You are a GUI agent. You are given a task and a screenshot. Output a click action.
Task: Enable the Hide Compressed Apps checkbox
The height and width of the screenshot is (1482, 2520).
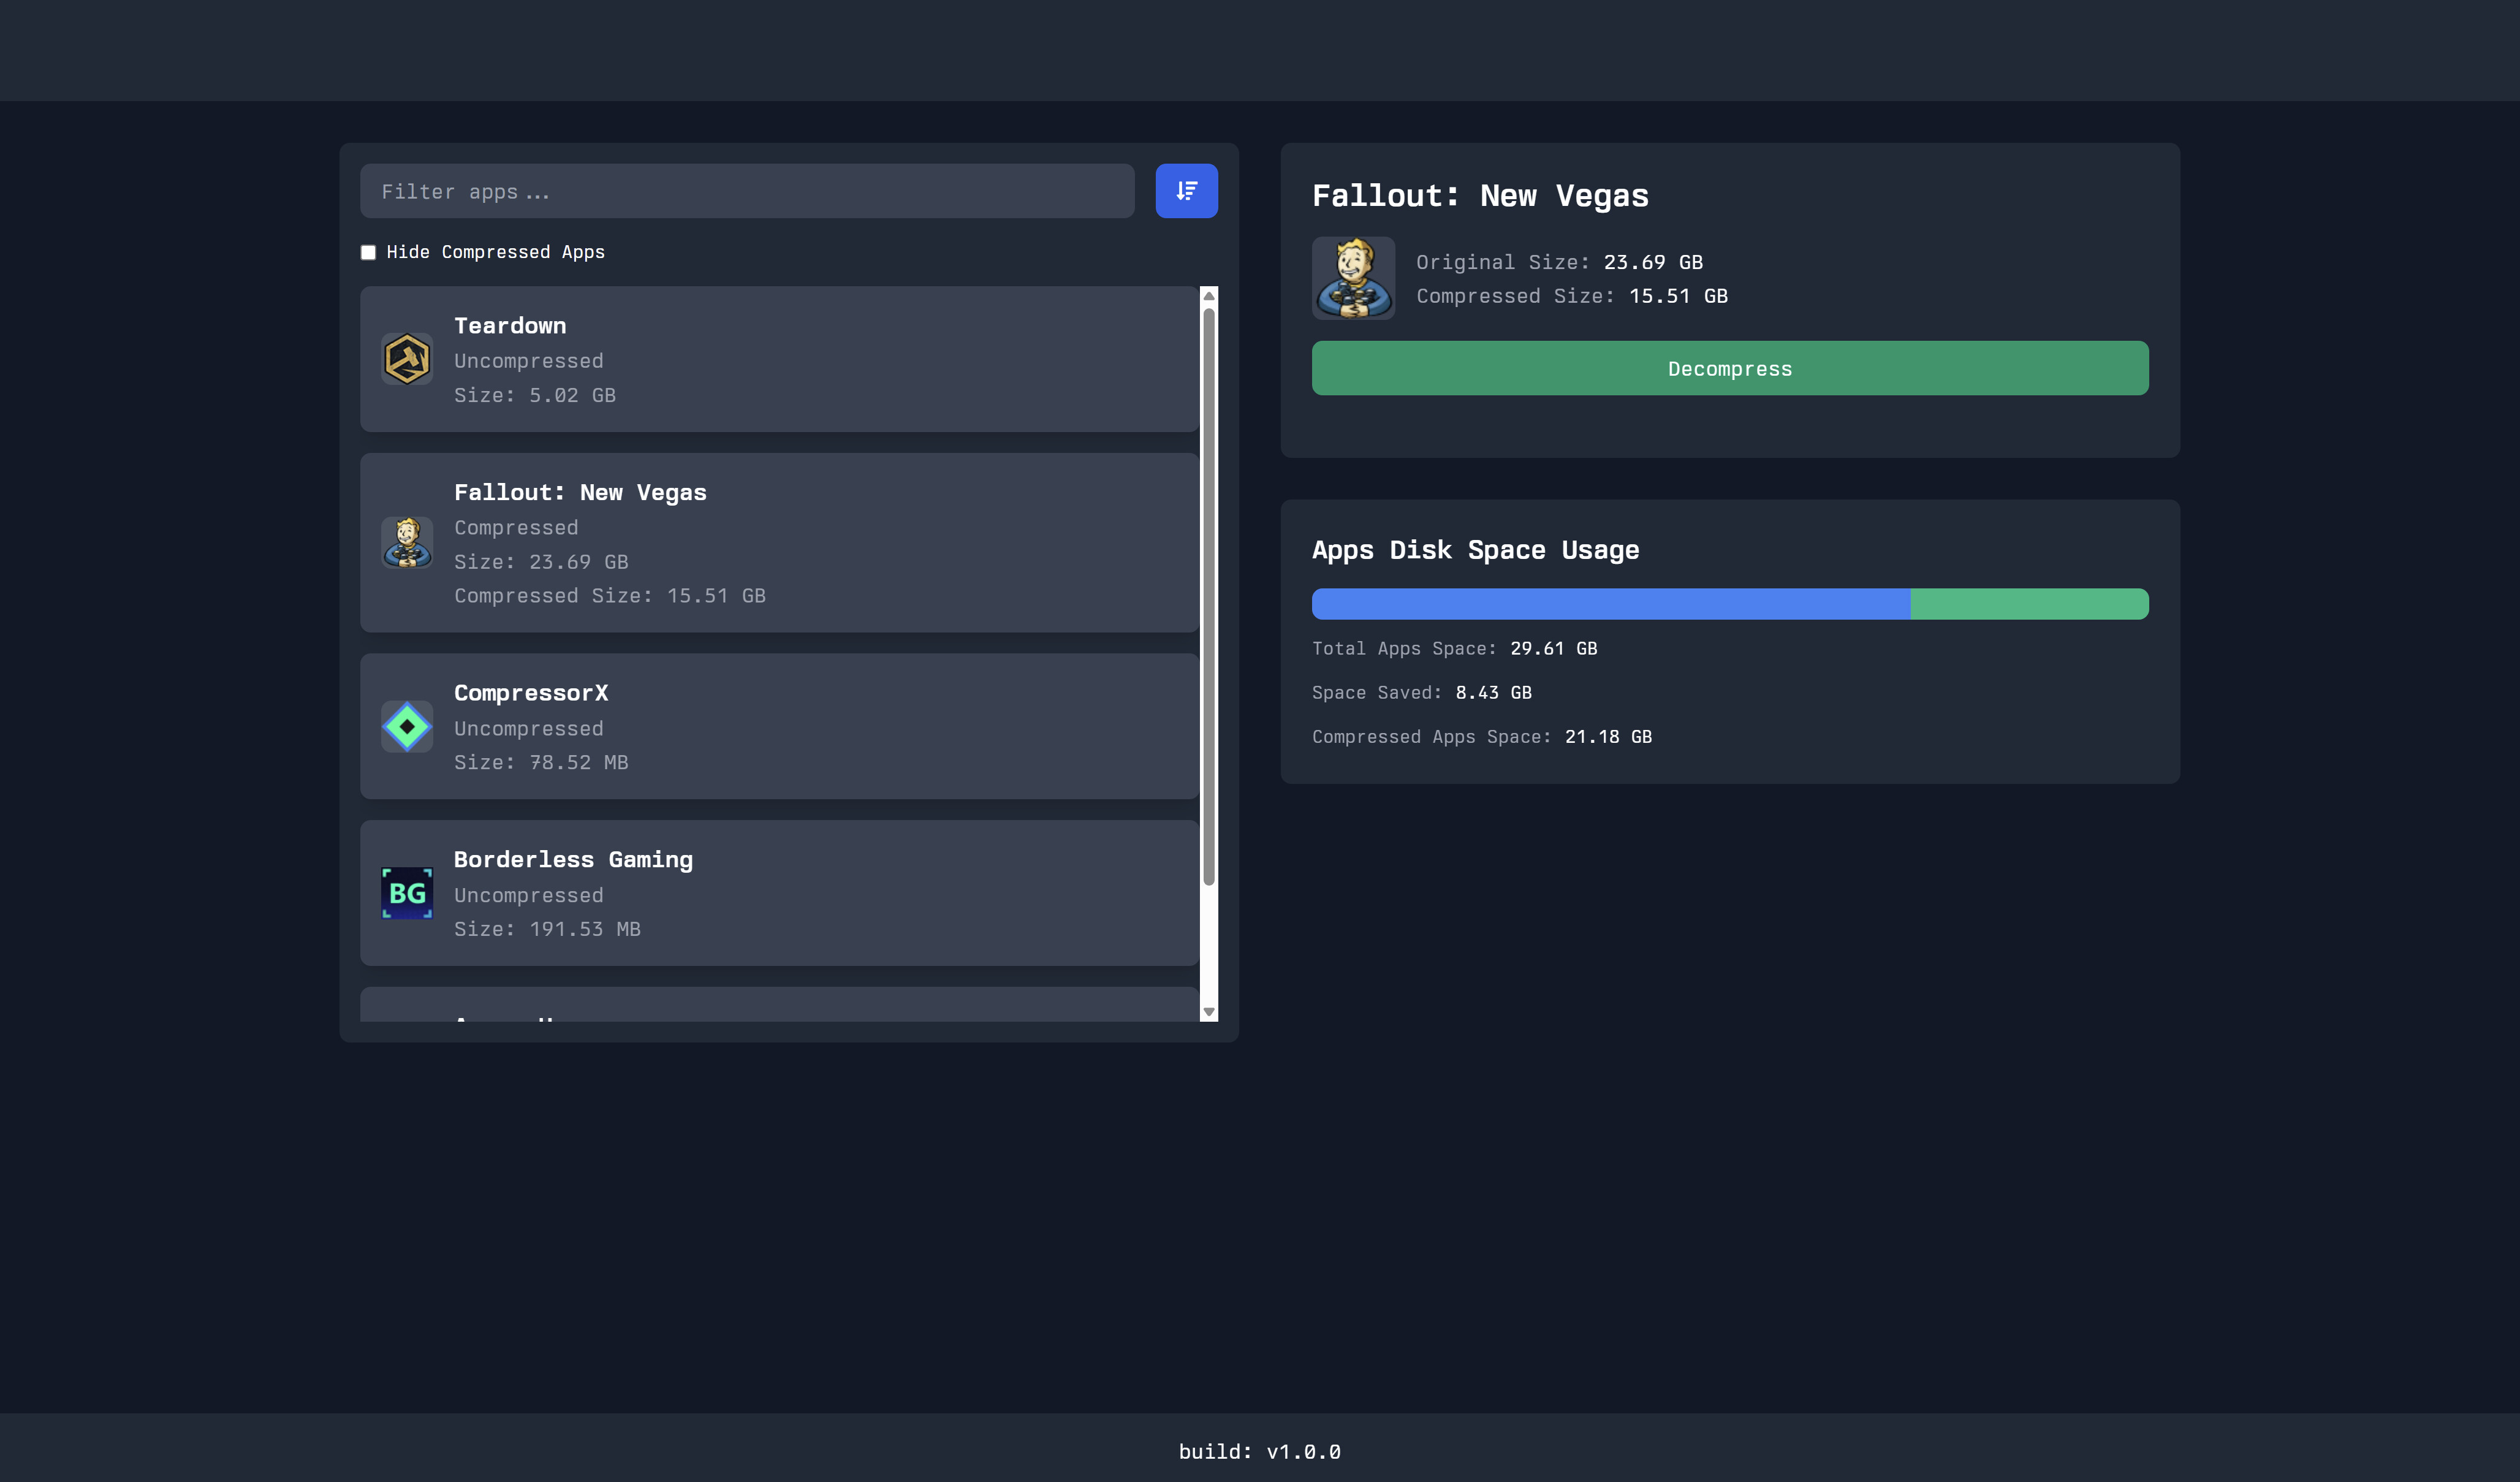click(x=368, y=251)
